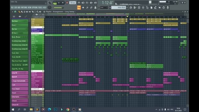
Task: Select Clean Impact in the picker panel
Action: (20, 89)
